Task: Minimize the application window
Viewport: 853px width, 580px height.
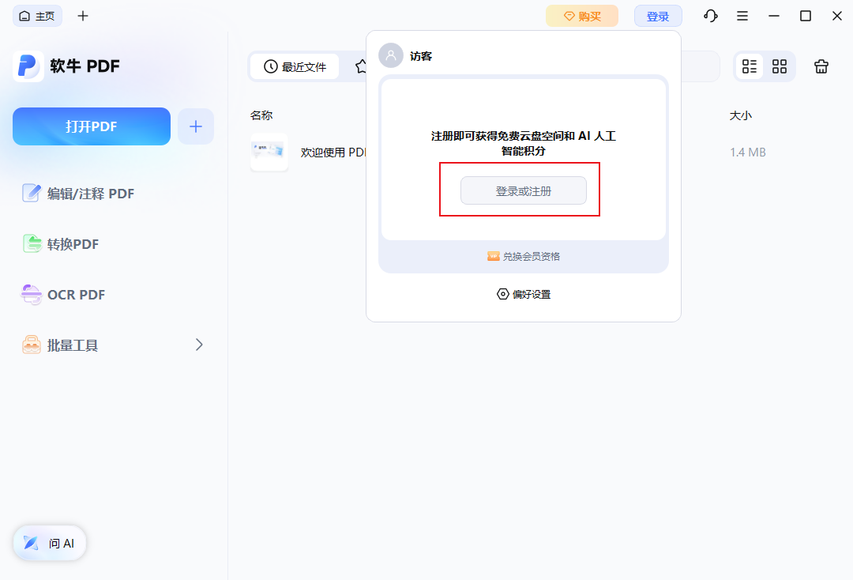Action: (773, 16)
